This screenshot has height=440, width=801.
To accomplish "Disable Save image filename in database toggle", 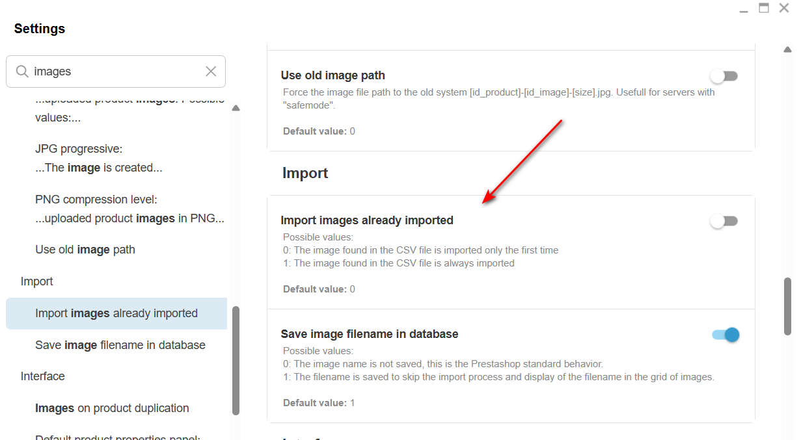I will coord(726,335).
